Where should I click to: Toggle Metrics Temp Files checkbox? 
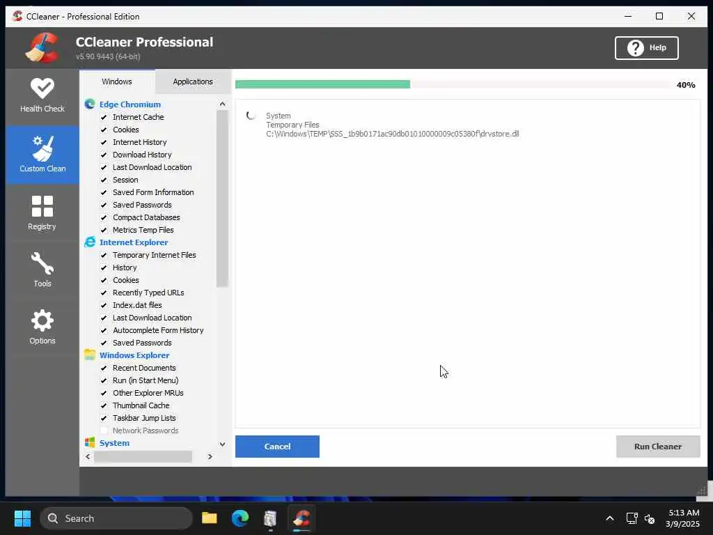click(104, 230)
